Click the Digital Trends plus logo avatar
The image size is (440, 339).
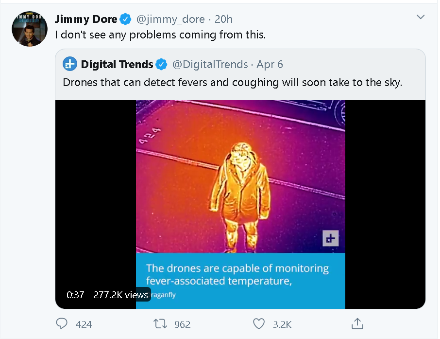tap(69, 64)
